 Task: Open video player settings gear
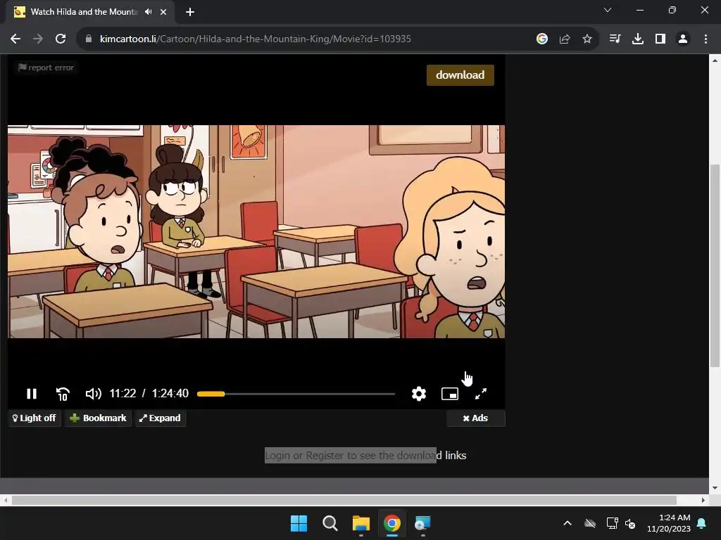pos(418,394)
